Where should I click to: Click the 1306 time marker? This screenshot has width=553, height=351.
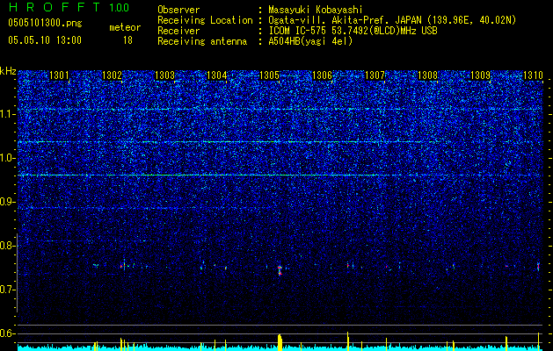tap(323, 75)
